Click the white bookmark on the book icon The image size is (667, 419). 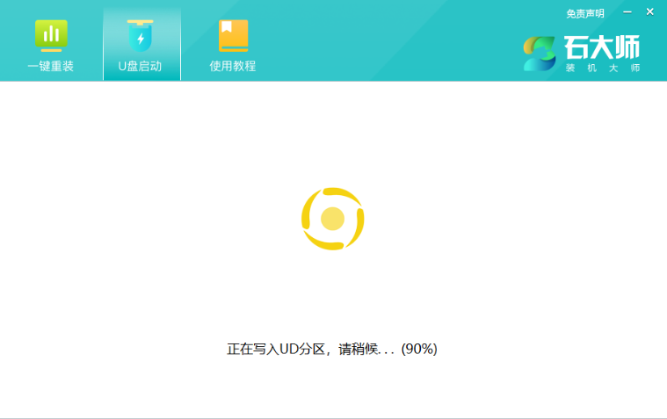(227, 27)
